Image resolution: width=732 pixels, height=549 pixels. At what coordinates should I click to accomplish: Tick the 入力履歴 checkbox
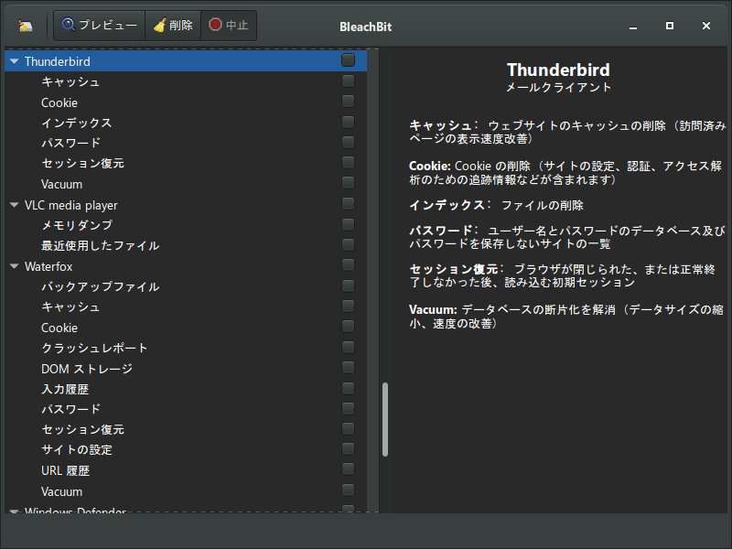(348, 388)
